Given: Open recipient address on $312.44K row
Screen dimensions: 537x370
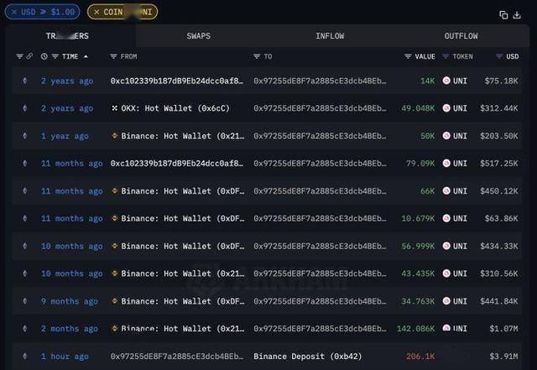Looking at the screenshot, I should tap(320, 108).
